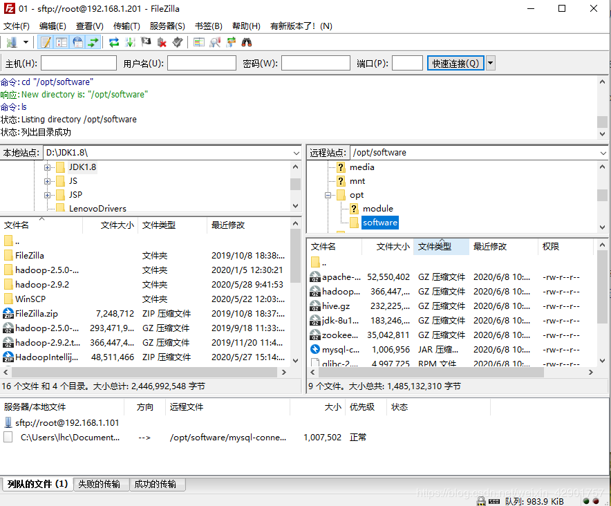Sort local files by 最近修改 column

(248, 225)
